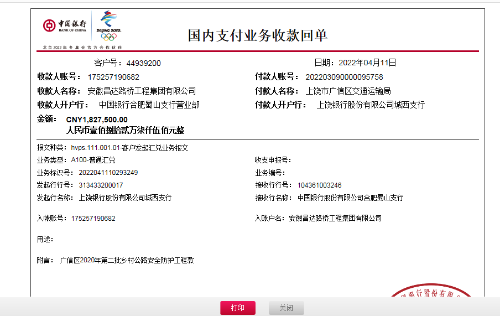Click the amount in words 人民币壹佰捌拾贰万柒仟伍佰元整
Image resolution: width=500 pixels, height=316 pixels.
pyautogui.click(x=125, y=131)
